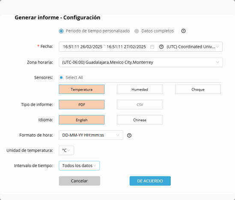
Task: Confirm with the DE ACUERDO button
Action: (x=150, y=181)
